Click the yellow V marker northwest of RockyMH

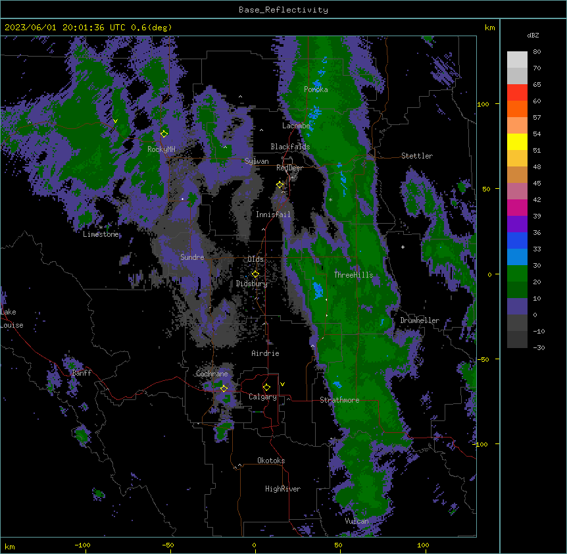tap(115, 121)
